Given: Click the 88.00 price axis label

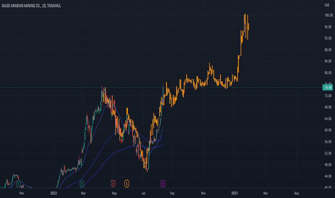Looking at the screenshot, I should coord(329,50).
